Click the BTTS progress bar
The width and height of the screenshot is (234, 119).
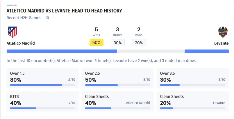pyautogui.click(x=42, y=108)
